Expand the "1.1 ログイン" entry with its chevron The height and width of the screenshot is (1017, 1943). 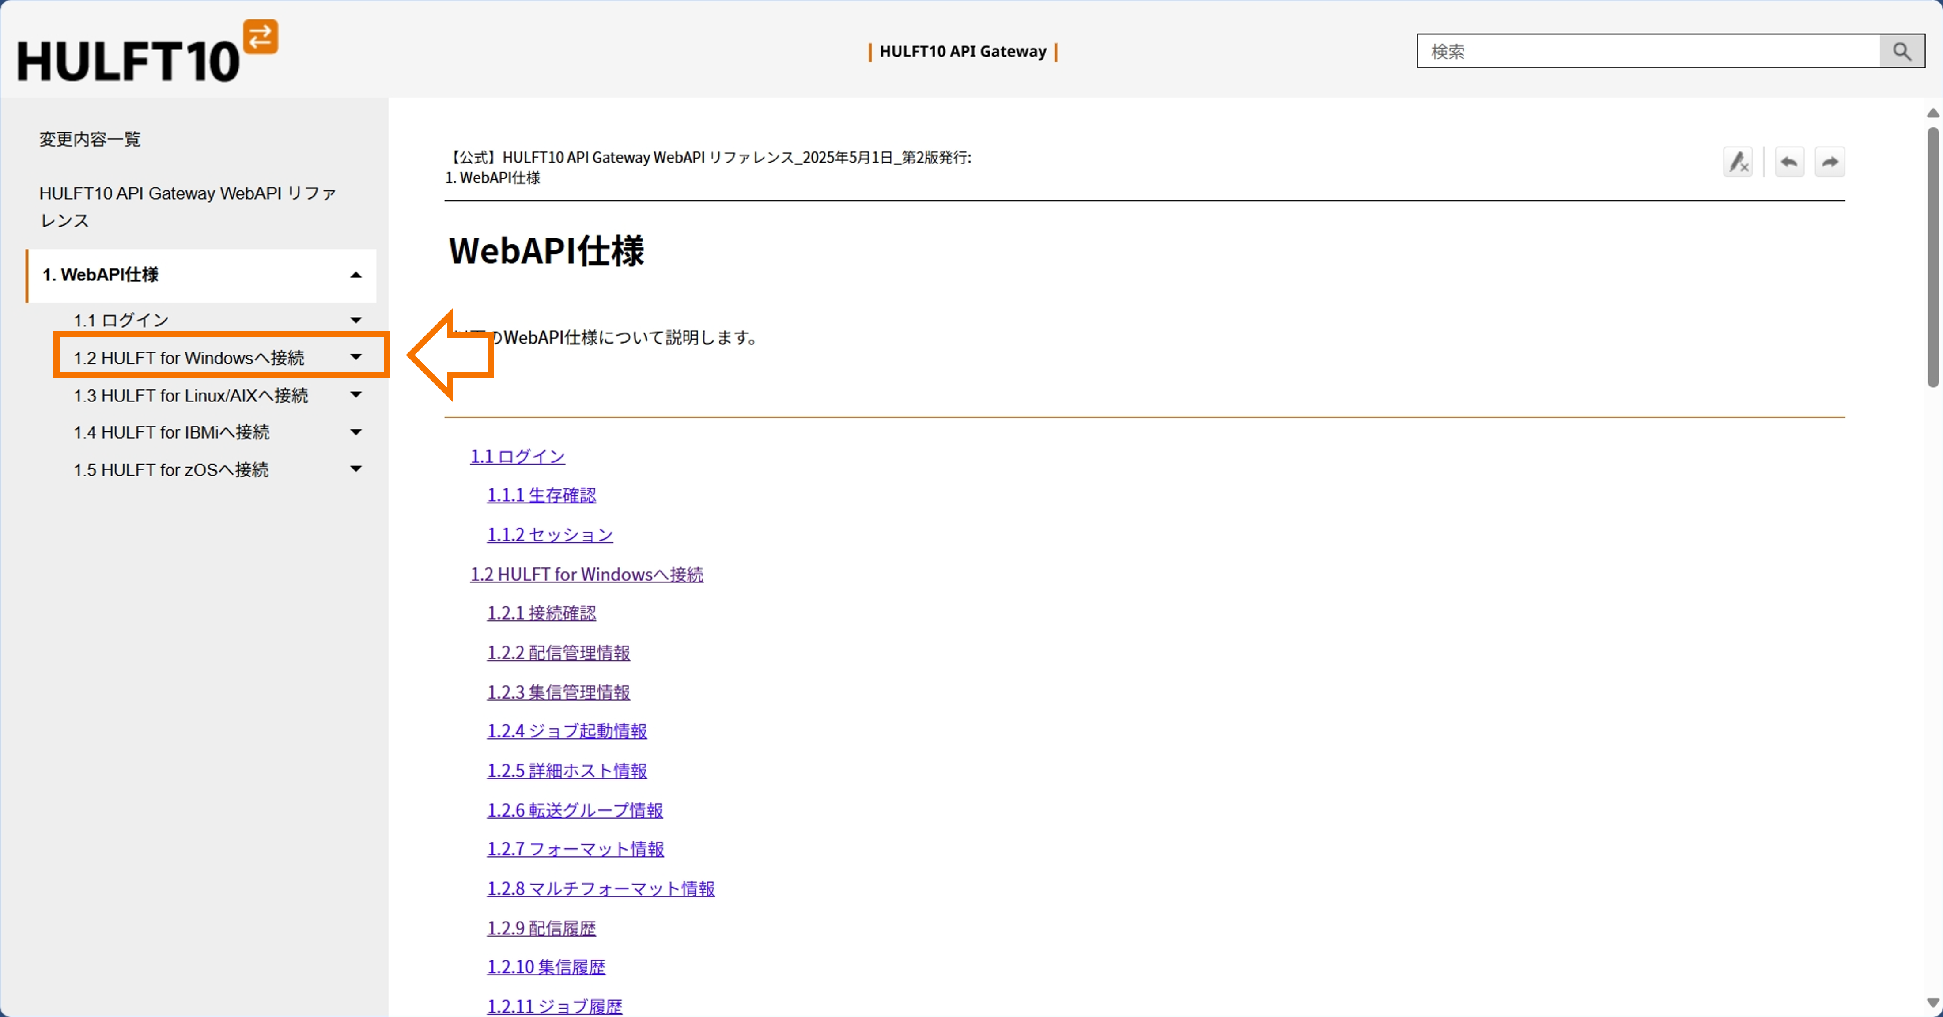355,319
